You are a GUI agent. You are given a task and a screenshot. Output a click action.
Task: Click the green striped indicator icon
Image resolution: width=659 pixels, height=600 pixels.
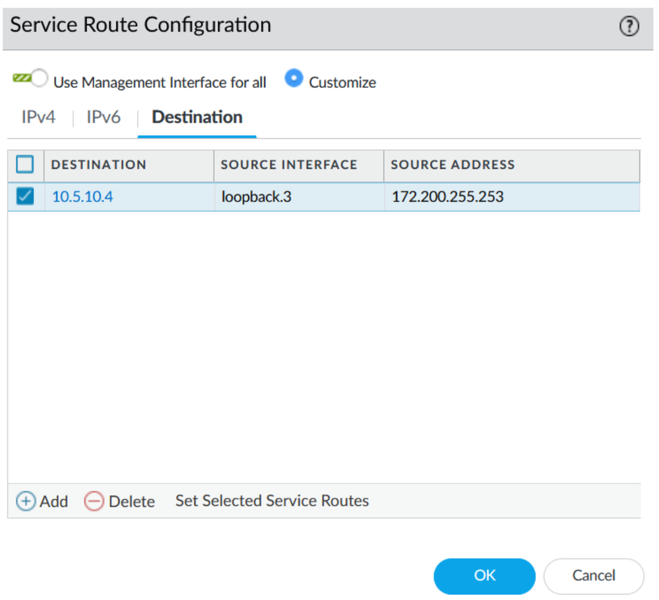point(21,78)
